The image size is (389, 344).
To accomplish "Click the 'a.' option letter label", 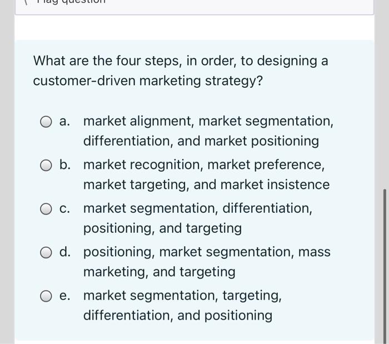I will tap(66, 122).
